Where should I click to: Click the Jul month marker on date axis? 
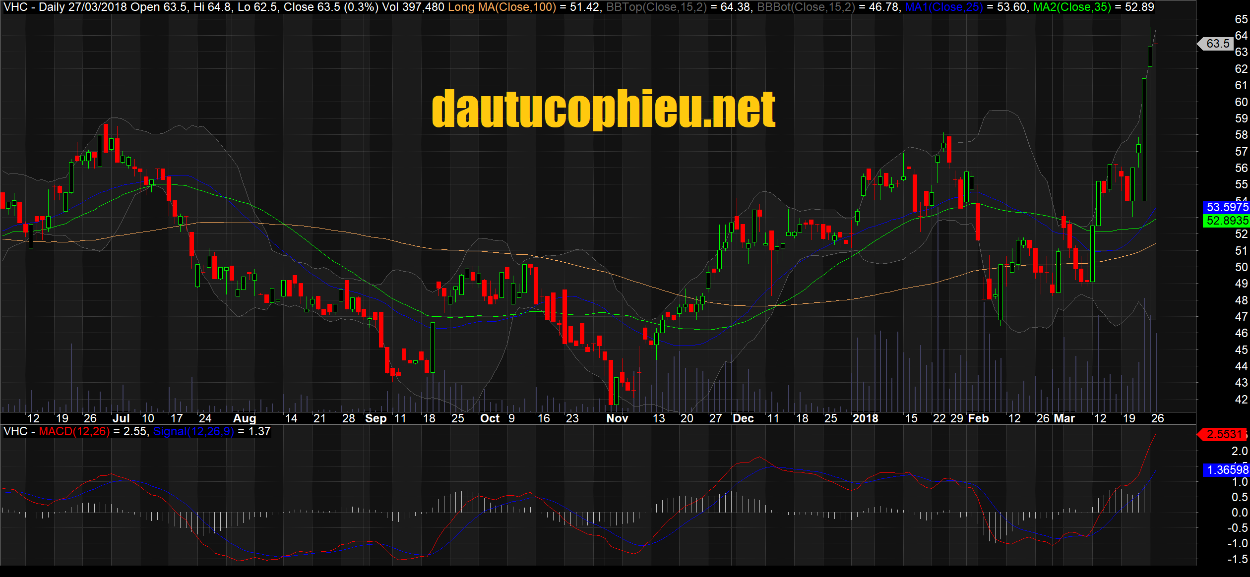[x=121, y=418]
